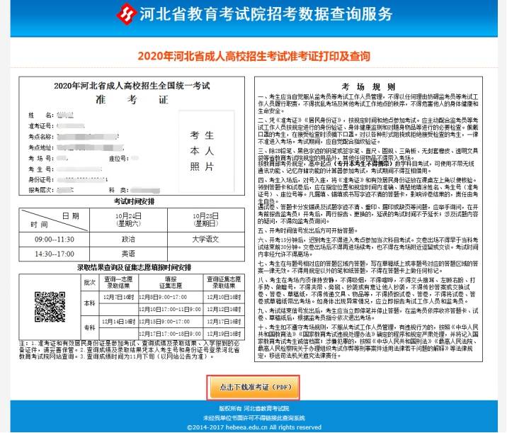Click the 河北省教育考试院招考数据查询服务 header title
Image resolution: width=507 pixels, height=433 pixels.
266,14
